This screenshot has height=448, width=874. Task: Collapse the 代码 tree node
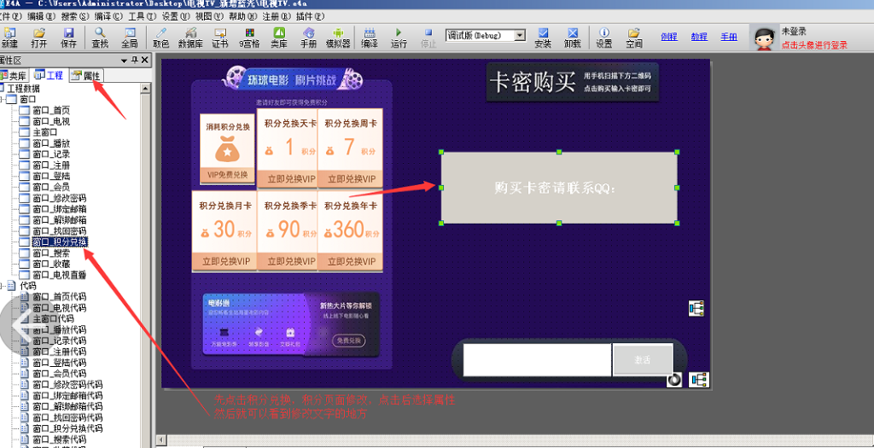(x=3, y=286)
